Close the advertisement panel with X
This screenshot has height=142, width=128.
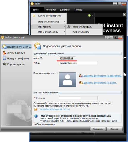(x=125, y=14)
